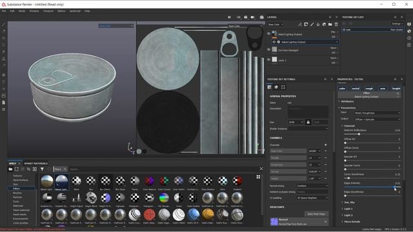Image resolution: width=413 pixels, height=232 pixels.
Task: Toggle the color channel button in filter properties
Action: 342,89
